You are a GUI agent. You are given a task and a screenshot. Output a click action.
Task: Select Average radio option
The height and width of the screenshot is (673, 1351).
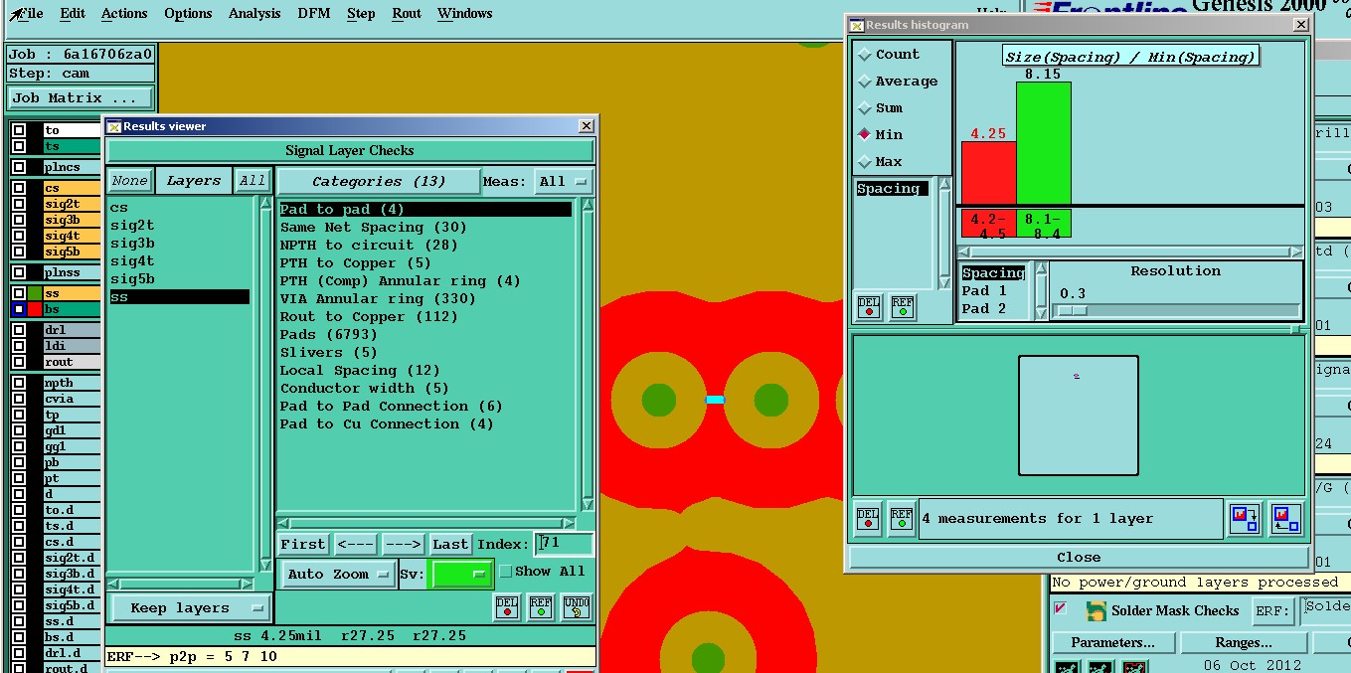pyautogui.click(x=864, y=82)
